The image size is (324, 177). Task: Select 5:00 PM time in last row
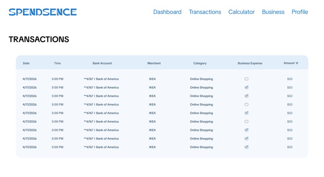click(57, 147)
